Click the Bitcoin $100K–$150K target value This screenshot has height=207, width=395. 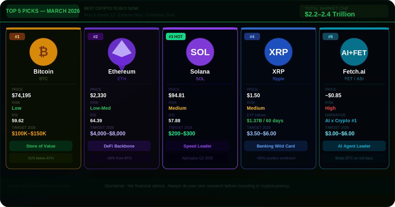[29, 134]
